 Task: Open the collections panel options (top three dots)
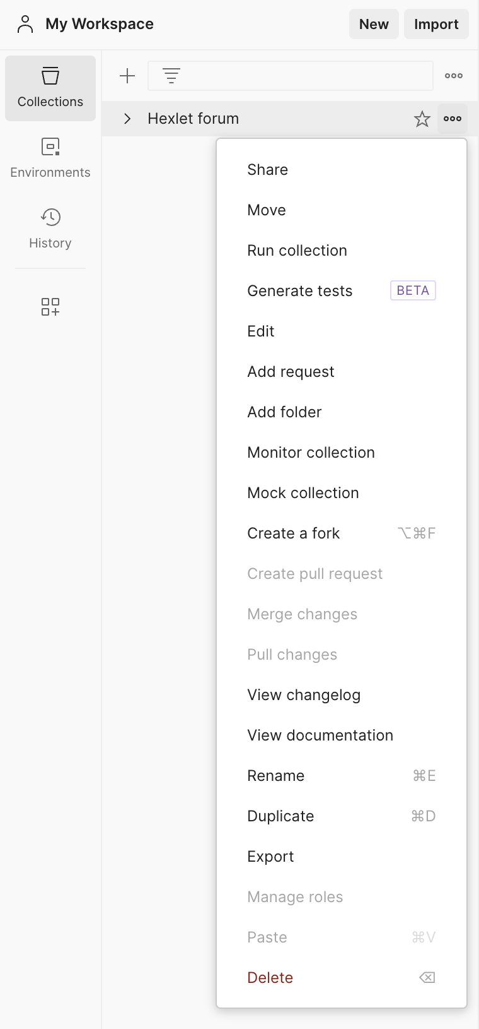454,76
